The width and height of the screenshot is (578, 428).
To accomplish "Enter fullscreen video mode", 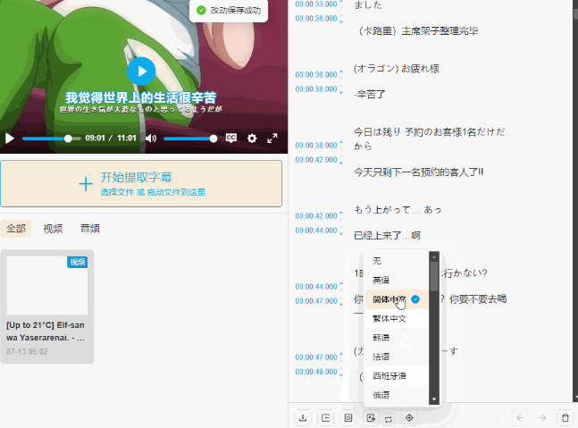I will pos(272,138).
